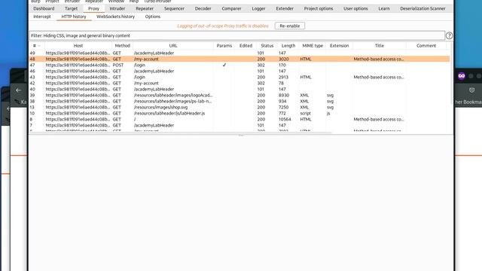Image resolution: width=482 pixels, height=271 pixels.
Task: Sort by the Title column header
Action: 380,46
